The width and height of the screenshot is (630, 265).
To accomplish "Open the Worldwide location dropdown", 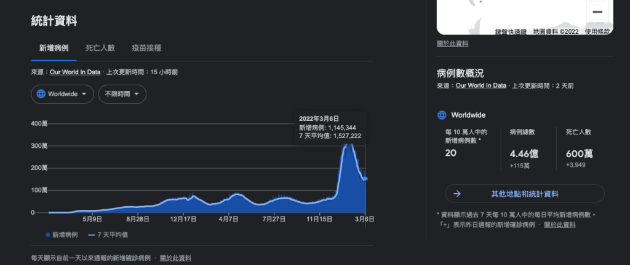I will (62, 94).
